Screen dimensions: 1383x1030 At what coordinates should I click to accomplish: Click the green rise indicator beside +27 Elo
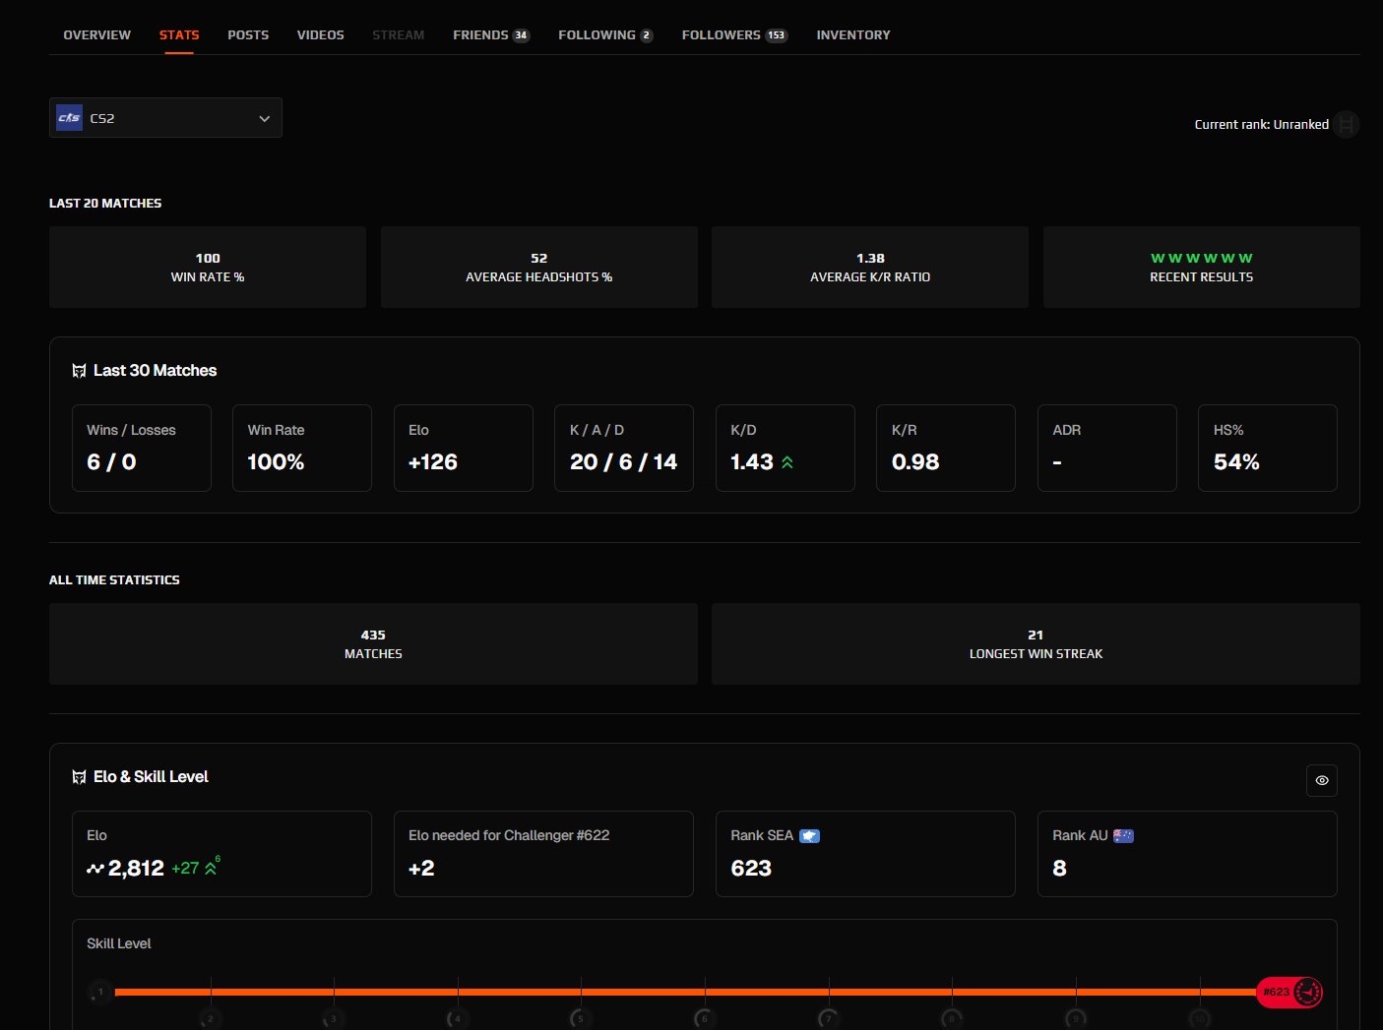211,869
